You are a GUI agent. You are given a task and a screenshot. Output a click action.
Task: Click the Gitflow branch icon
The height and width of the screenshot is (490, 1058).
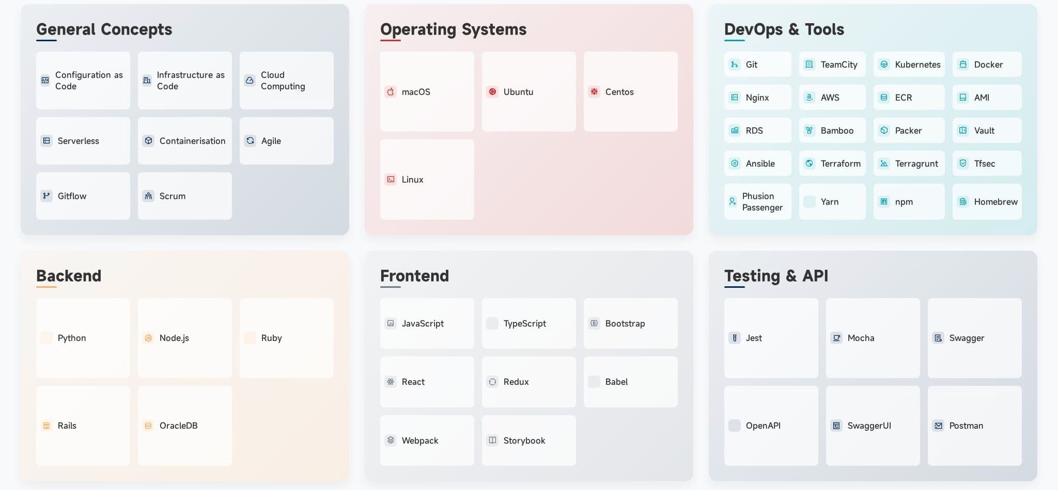pos(46,196)
